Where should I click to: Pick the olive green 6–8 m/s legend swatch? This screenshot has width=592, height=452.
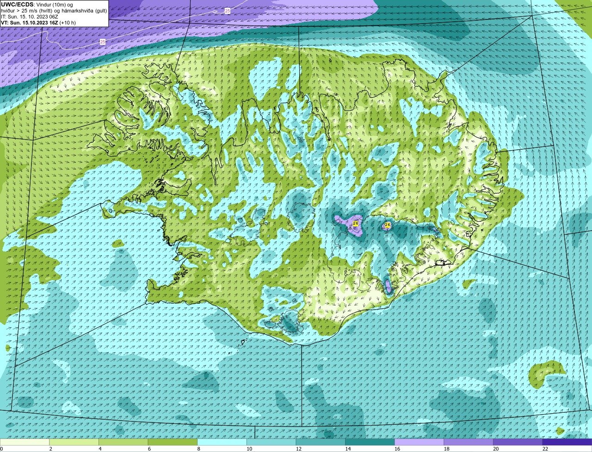[x=173, y=442]
